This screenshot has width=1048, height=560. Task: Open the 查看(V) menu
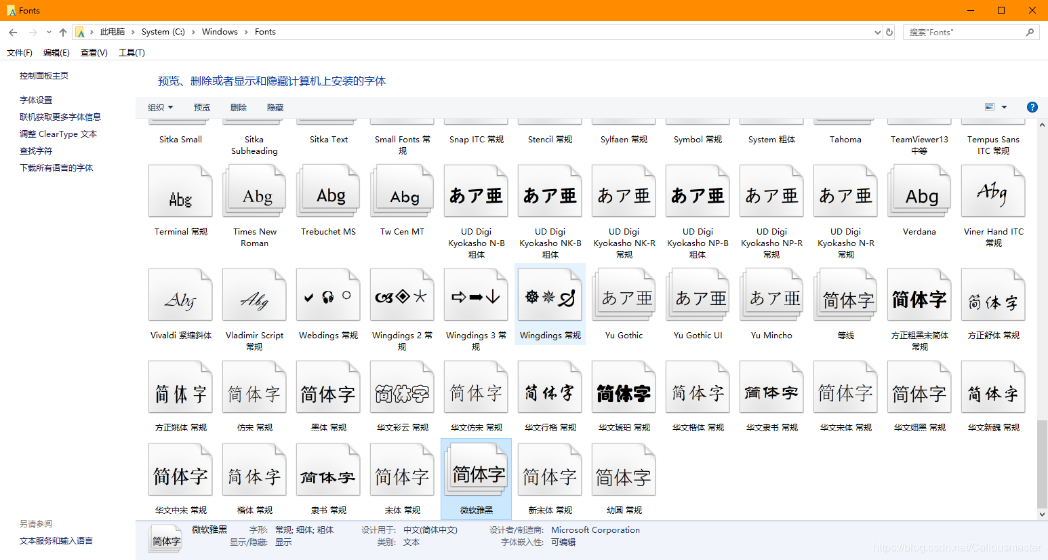94,53
